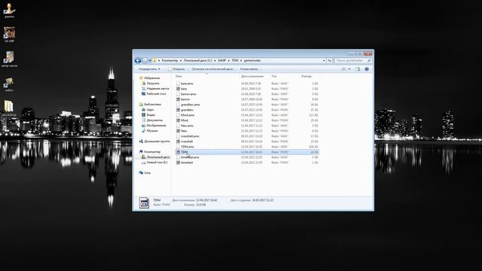Sort files by the Тип column
This screenshot has width=482, height=271.
[273, 76]
